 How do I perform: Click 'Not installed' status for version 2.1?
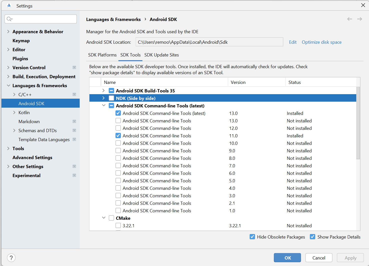pos(299,203)
